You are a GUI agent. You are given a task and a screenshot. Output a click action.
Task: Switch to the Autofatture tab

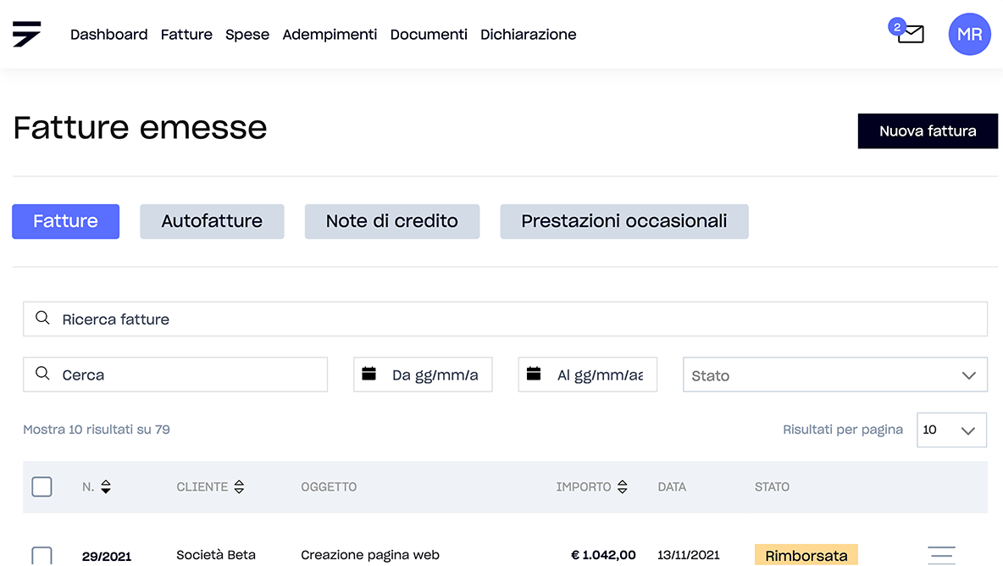pos(212,222)
